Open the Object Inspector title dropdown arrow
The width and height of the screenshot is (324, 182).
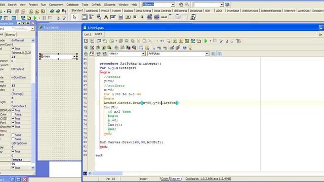[x=19, y=23]
